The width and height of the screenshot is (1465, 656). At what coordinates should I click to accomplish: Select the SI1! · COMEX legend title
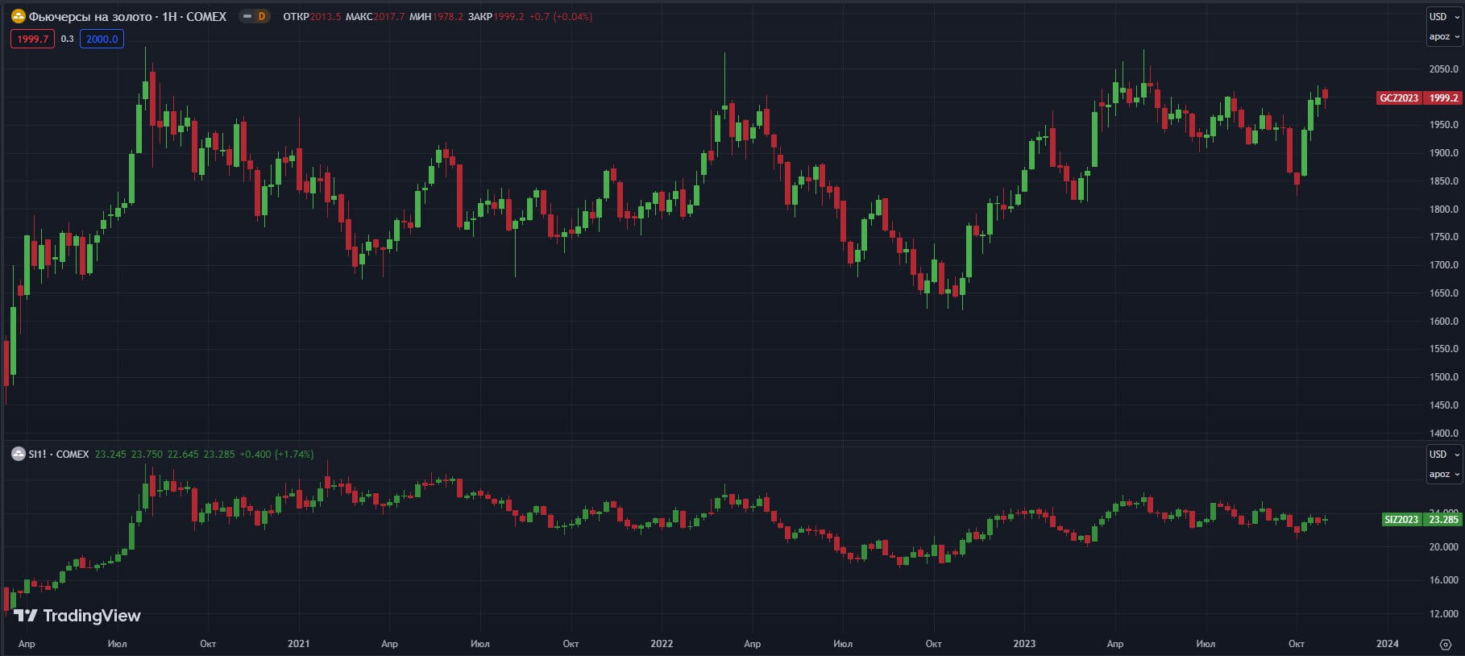tap(59, 454)
